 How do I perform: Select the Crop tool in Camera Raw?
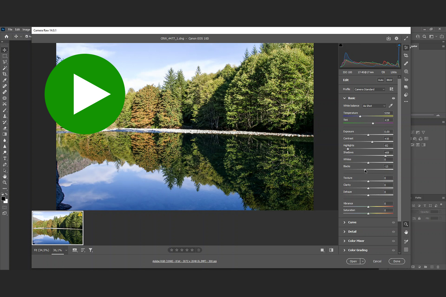406,56
